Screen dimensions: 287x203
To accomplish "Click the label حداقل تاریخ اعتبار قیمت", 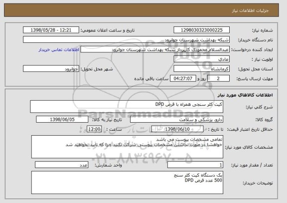I will pos(250,129).
